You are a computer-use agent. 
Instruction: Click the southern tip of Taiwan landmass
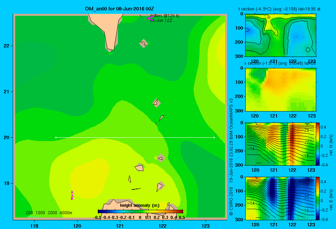click(111, 50)
